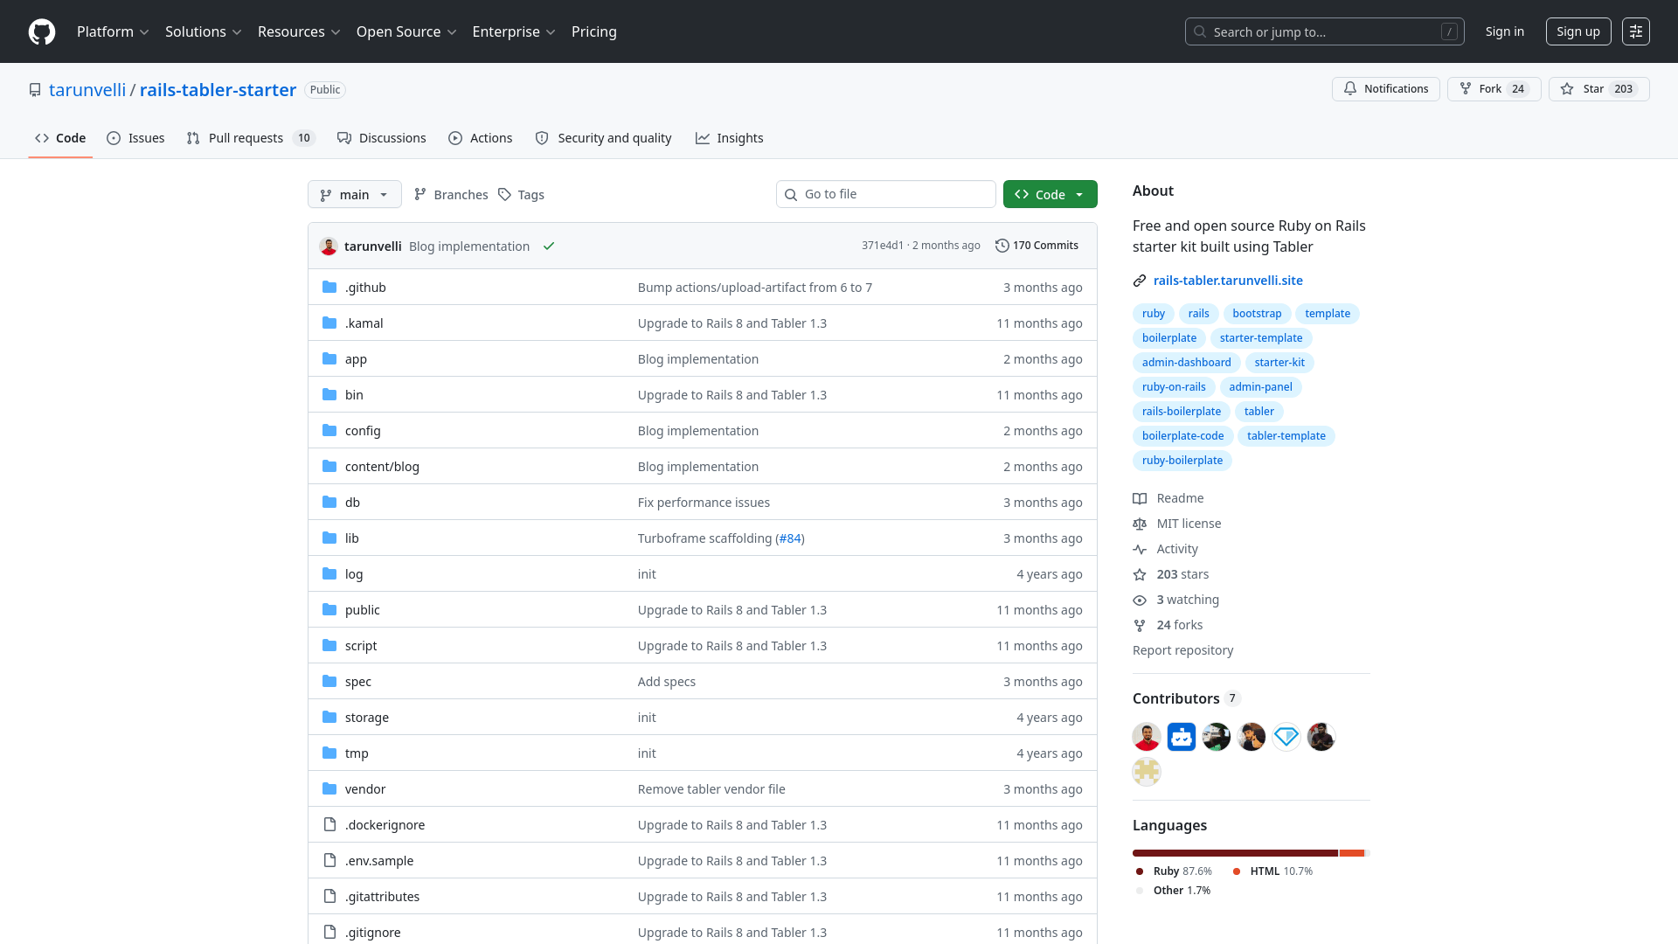Click the Sign in link

click(x=1504, y=31)
